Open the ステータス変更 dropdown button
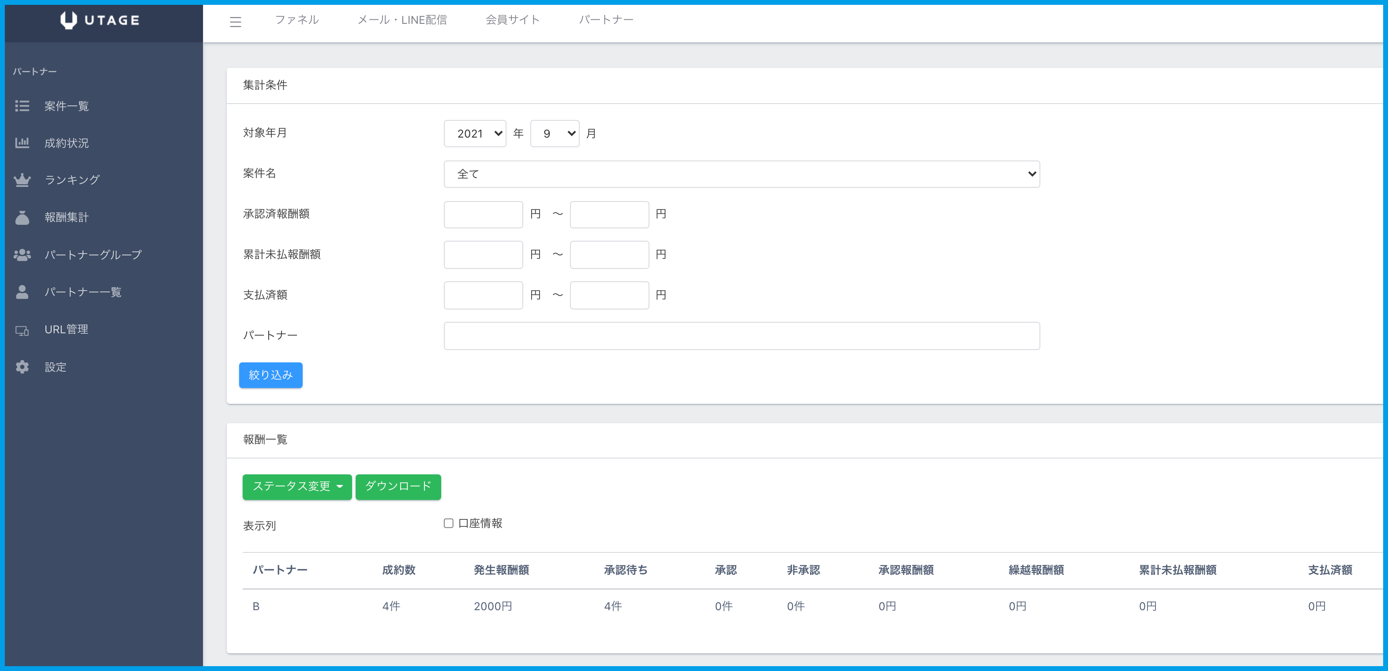 (x=297, y=487)
